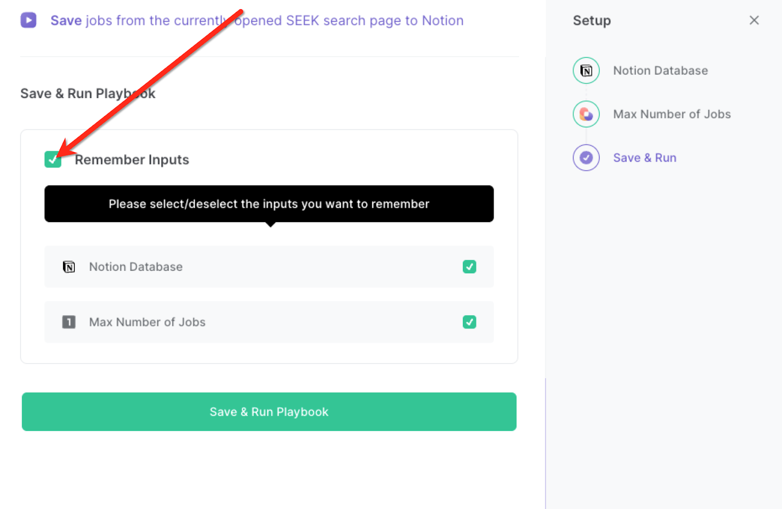Select the Save & Run step checkmark icon

[586, 158]
